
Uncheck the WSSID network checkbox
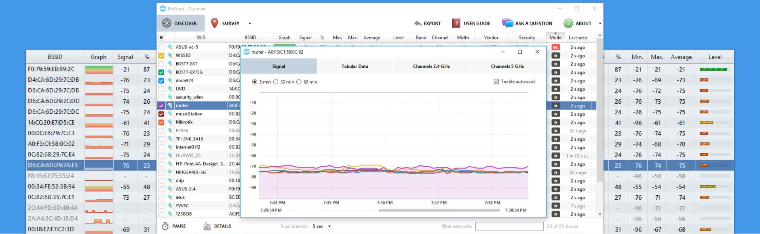[x=161, y=55]
